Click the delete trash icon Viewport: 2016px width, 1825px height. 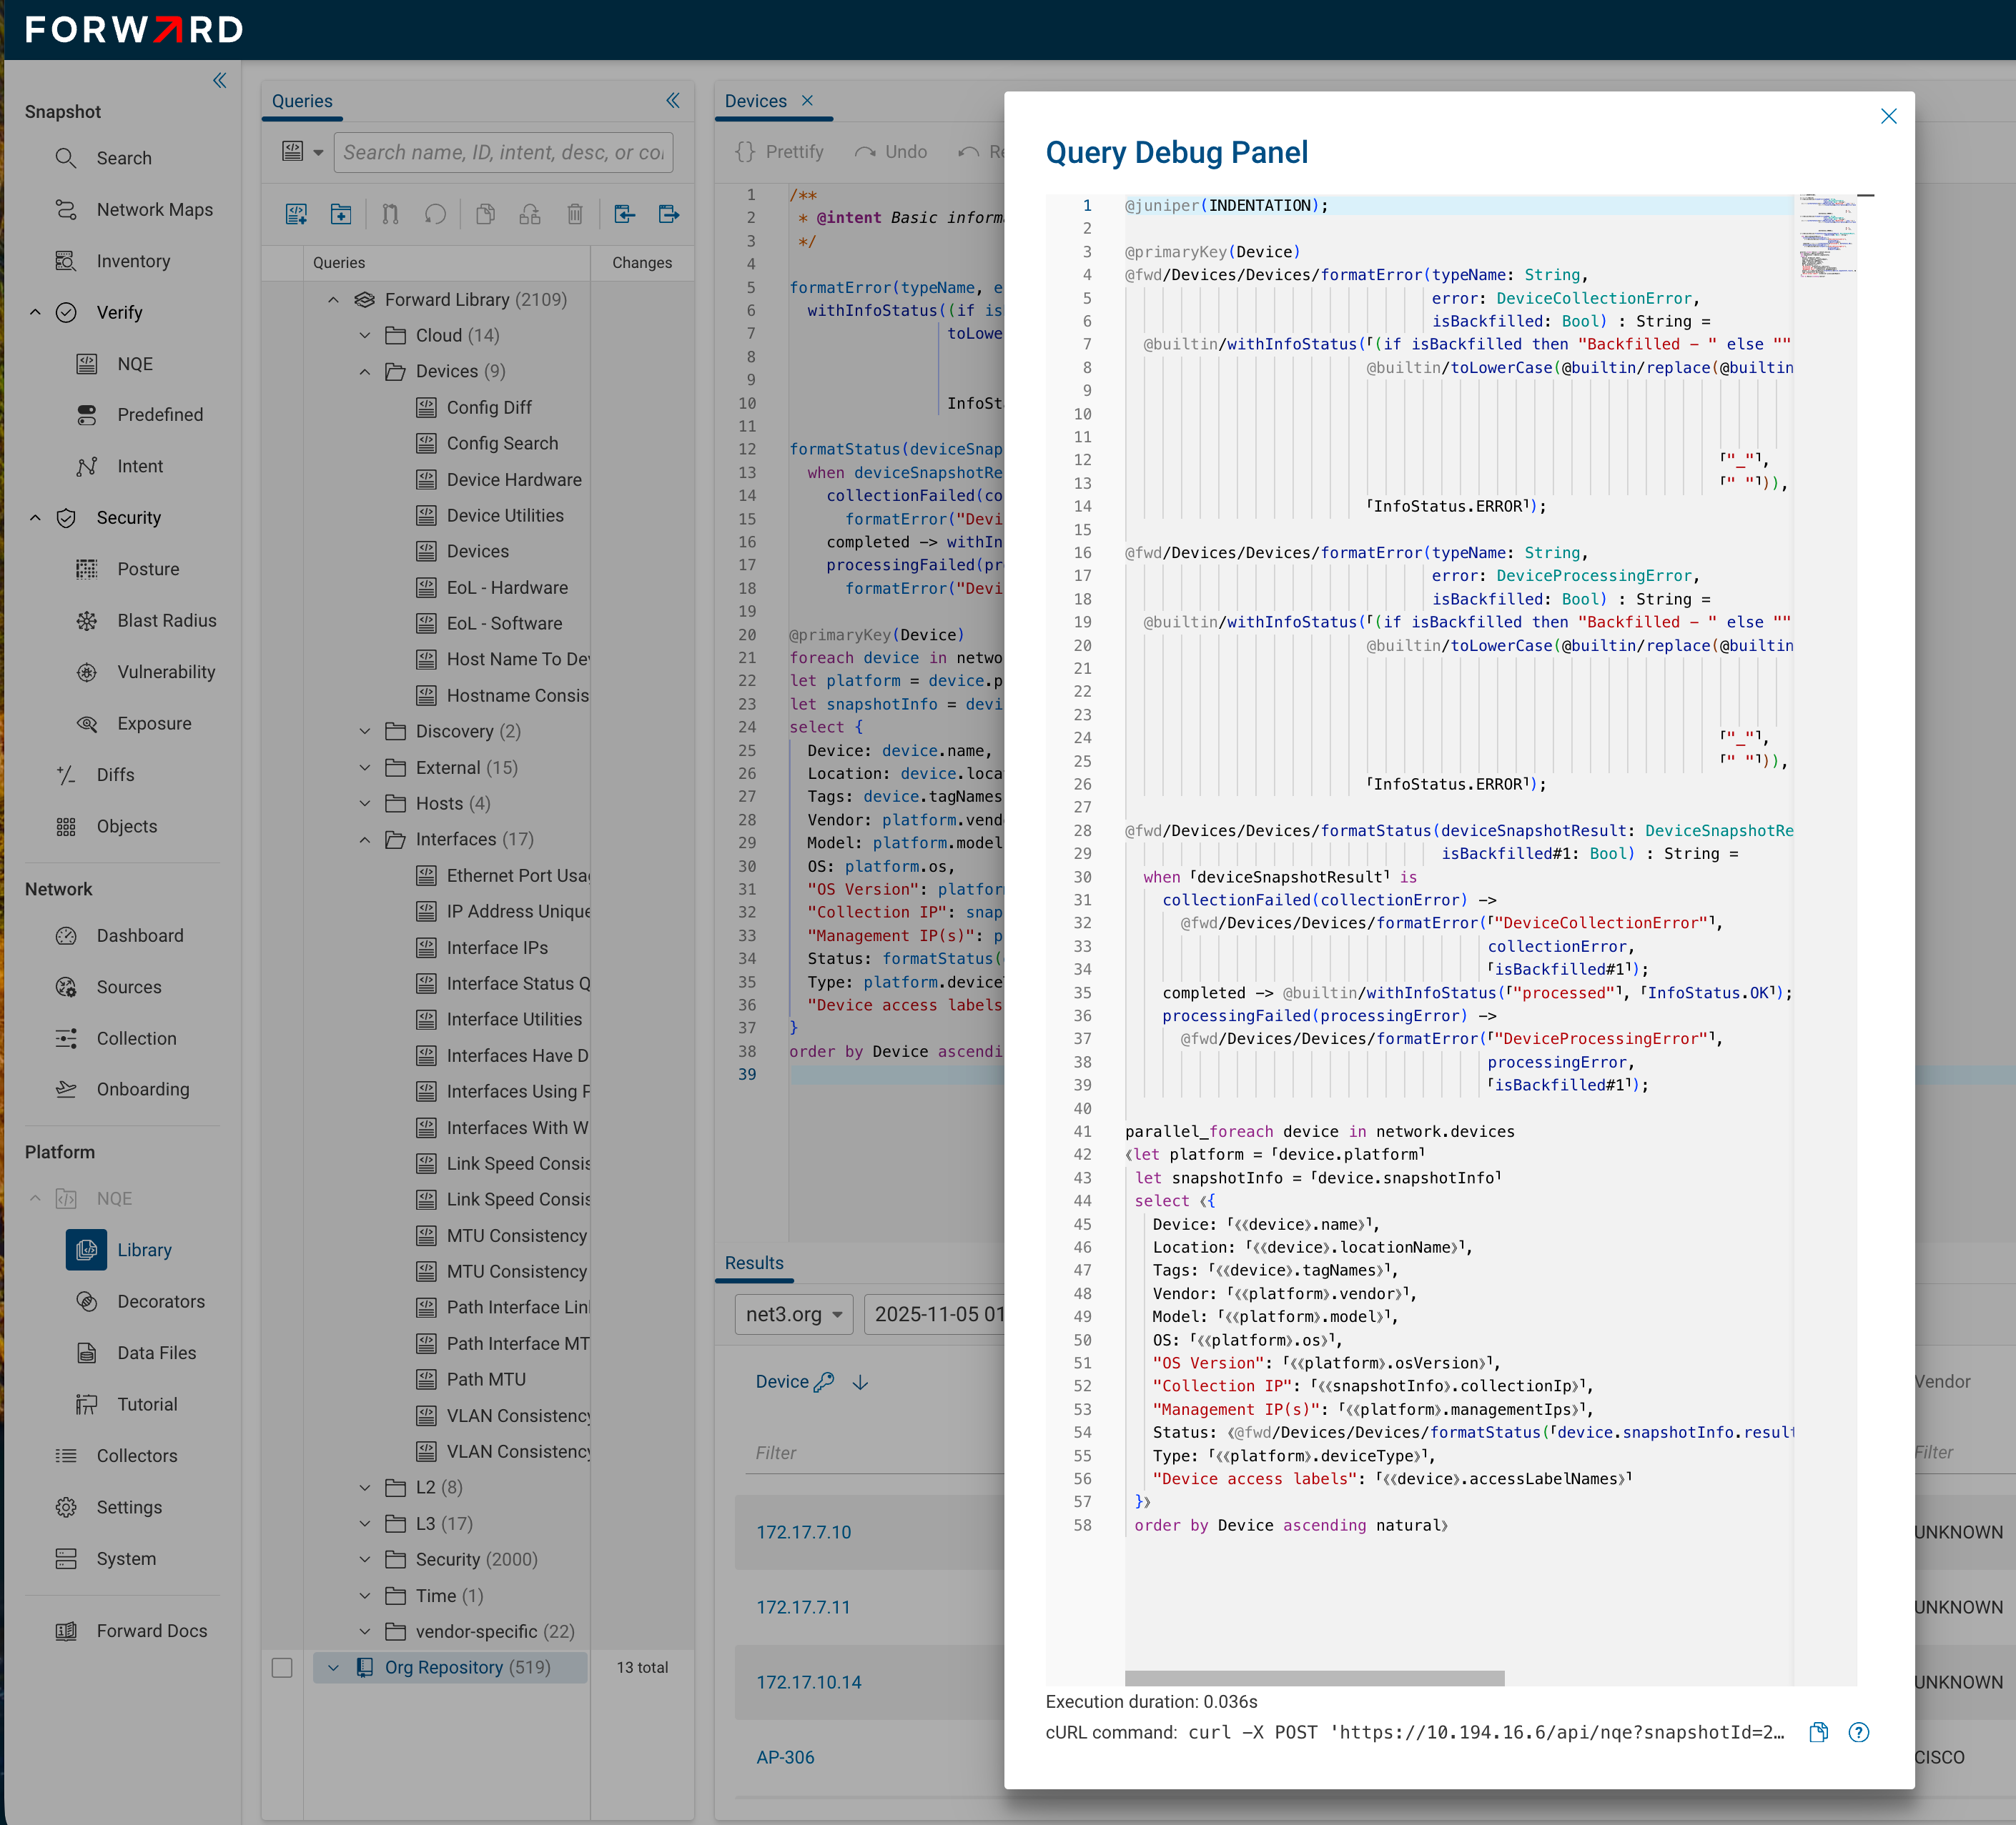pyautogui.click(x=575, y=214)
